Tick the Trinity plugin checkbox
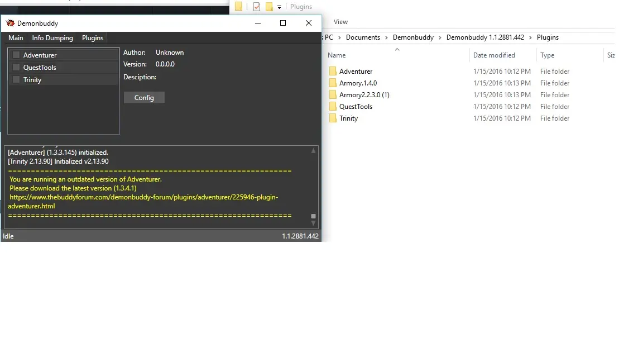Image resolution: width=643 pixels, height=362 pixels. pyautogui.click(x=16, y=79)
